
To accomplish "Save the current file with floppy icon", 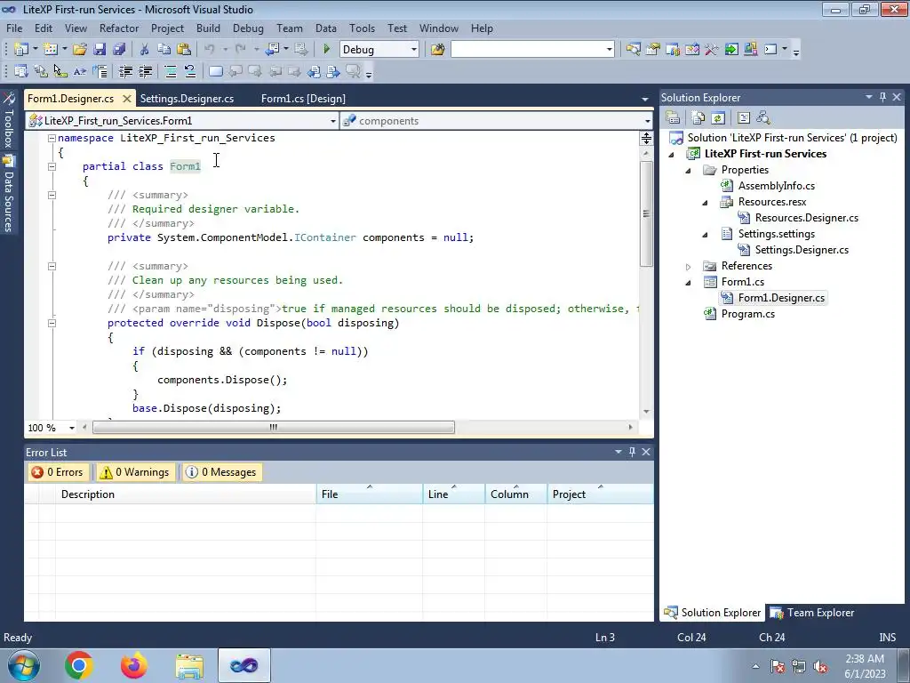I will pyautogui.click(x=100, y=50).
